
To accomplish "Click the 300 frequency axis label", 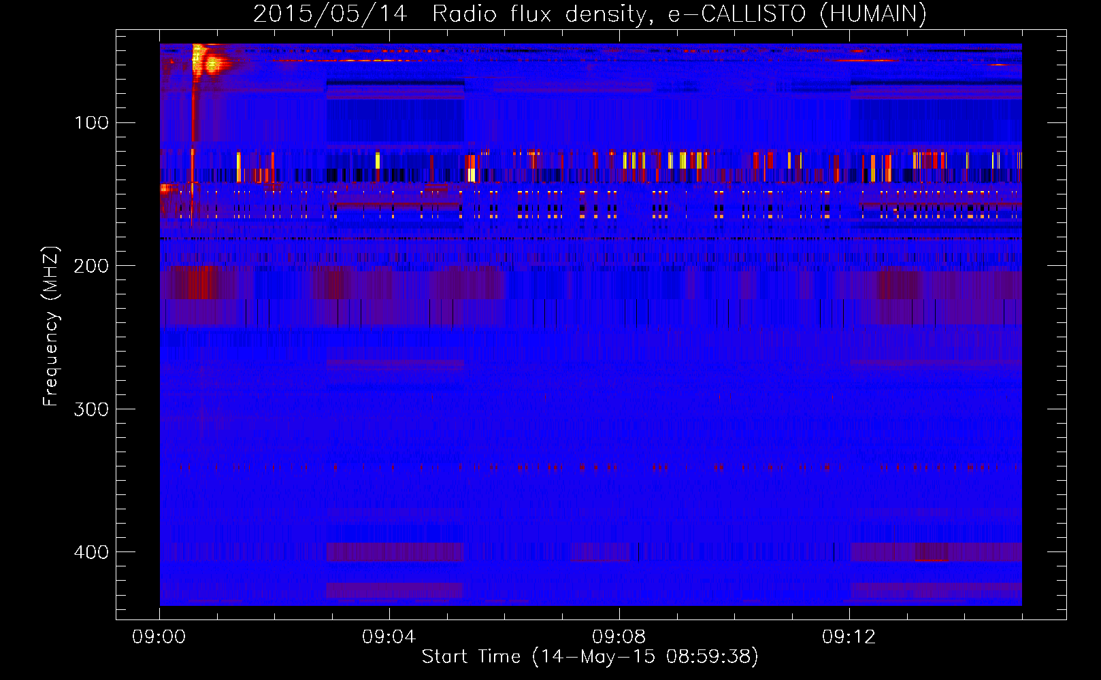I will (92, 409).
